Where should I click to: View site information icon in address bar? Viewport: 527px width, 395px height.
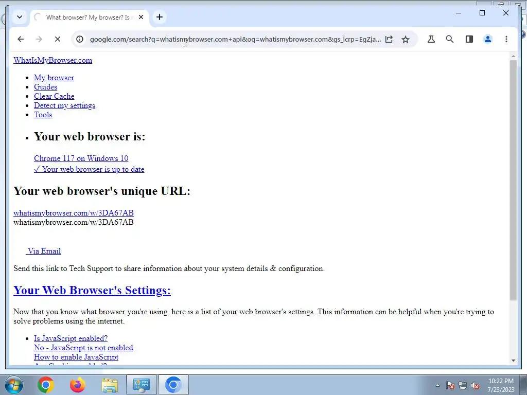tap(80, 39)
